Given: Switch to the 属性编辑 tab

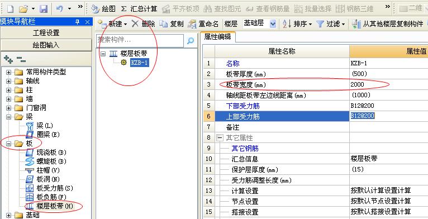Looking at the screenshot, I should [x=217, y=37].
